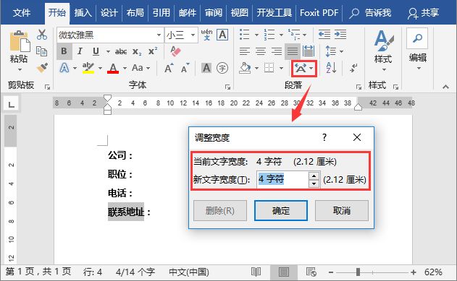Viewport: 457px width, 281px height.
Task: Click the zoom in plus button
Action: (414, 272)
